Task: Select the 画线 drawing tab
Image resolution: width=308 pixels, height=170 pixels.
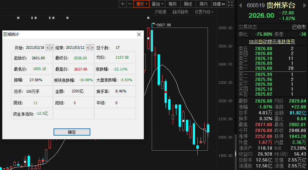Action: click(188, 4)
